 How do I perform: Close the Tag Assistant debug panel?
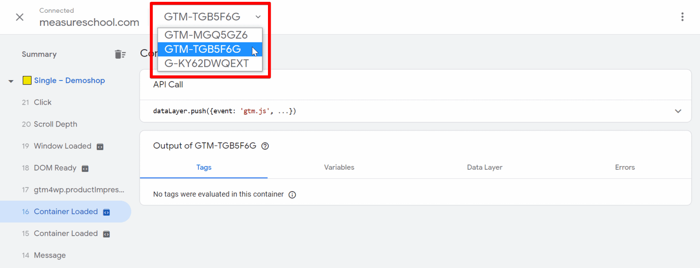click(x=20, y=17)
